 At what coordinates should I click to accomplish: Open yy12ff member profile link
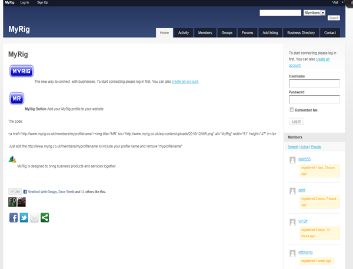303,221
